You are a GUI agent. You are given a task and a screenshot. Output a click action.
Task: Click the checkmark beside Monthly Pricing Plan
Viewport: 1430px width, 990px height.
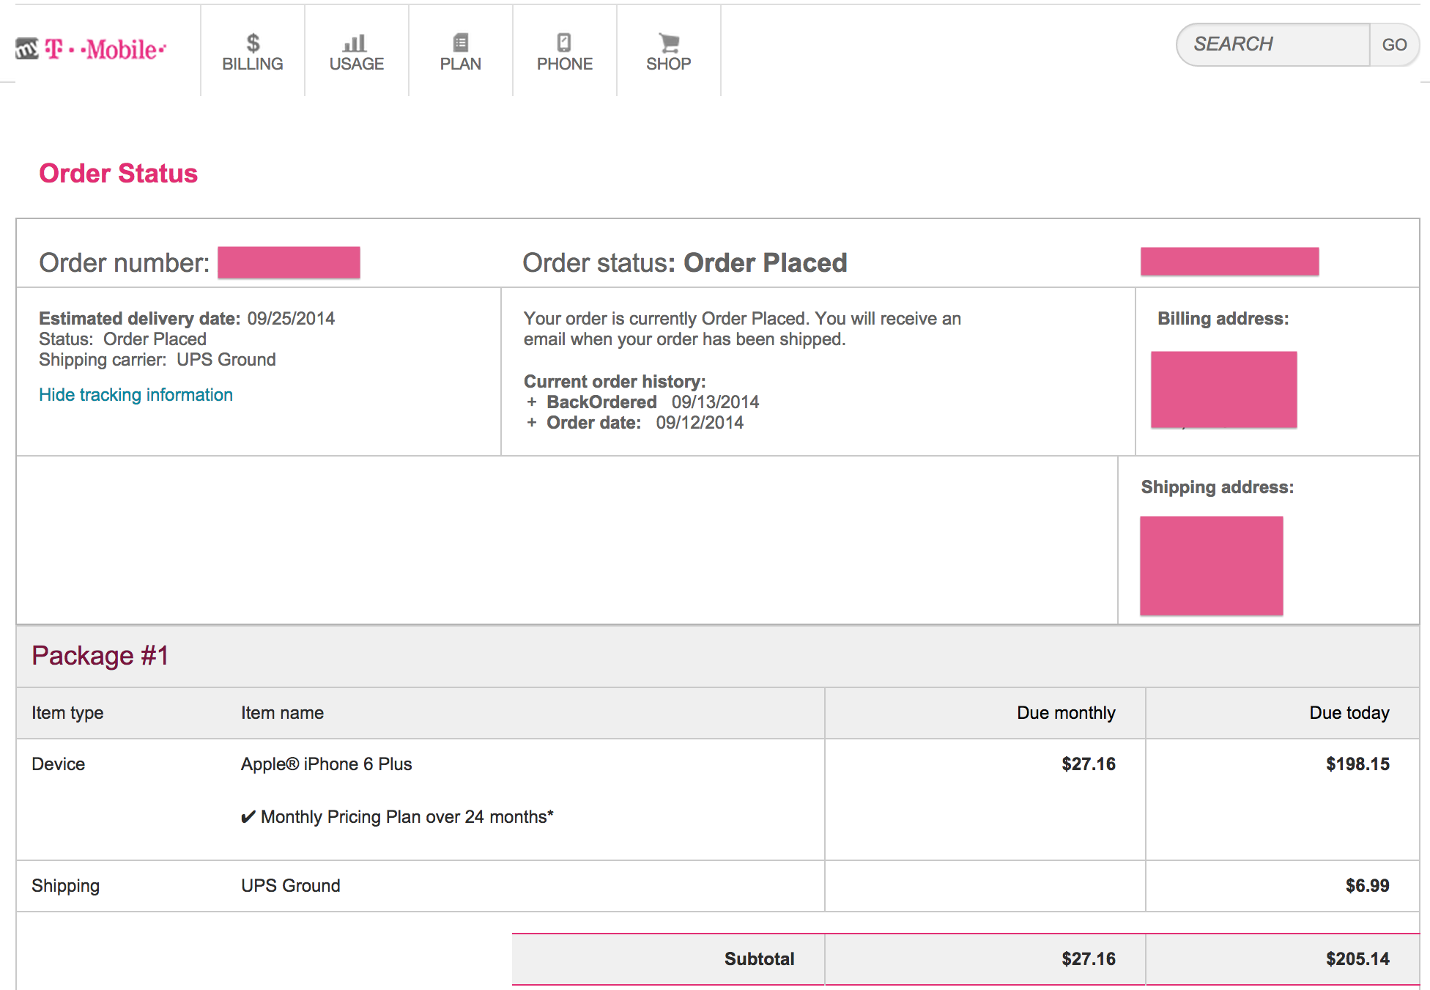[248, 817]
